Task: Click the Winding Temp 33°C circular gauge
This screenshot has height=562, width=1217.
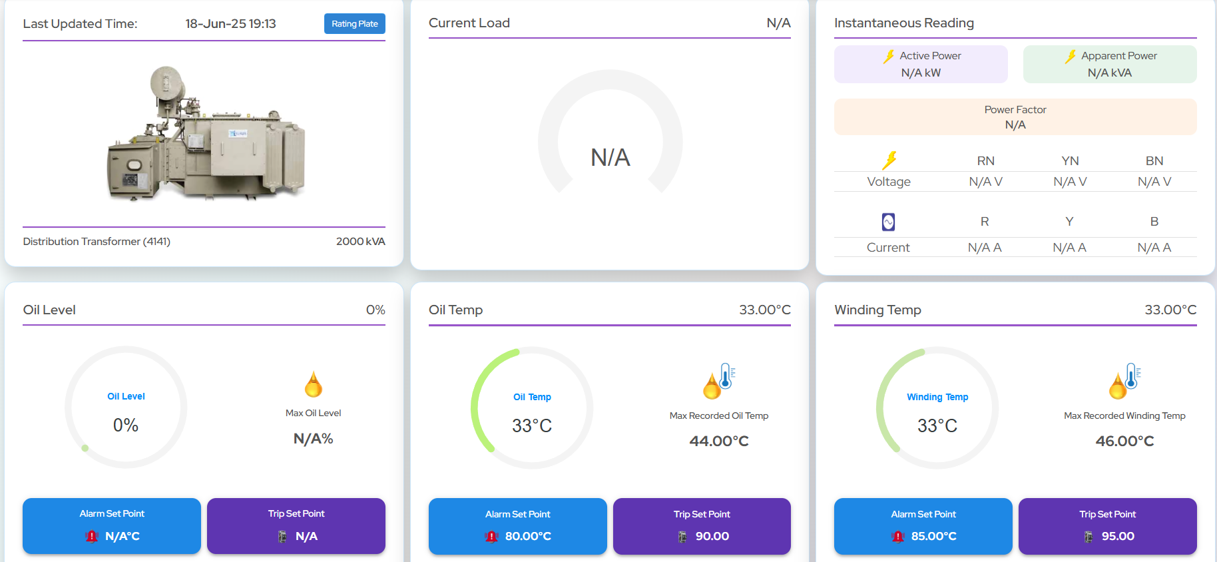Action: point(937,408)
